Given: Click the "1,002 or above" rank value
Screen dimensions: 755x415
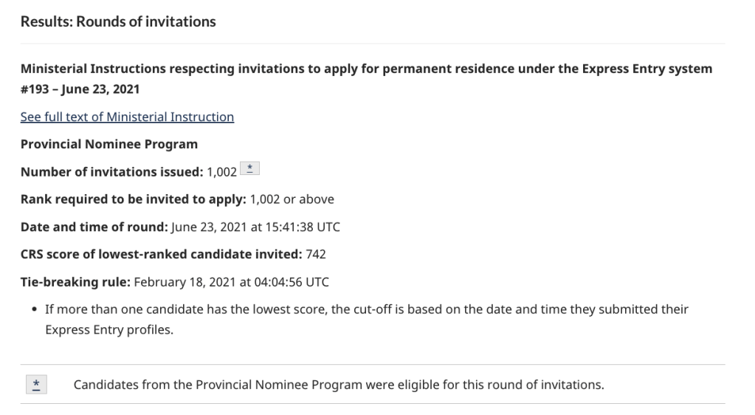Looking at the screenshot, I should pyautogui.click(x=292, y=199).
